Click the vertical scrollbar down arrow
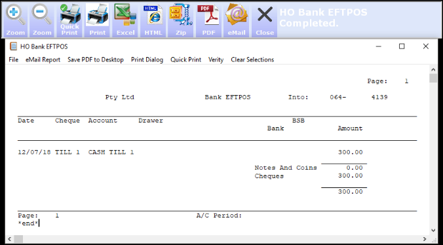The width and height of the screenshot is (443, 245). point(433,231)
